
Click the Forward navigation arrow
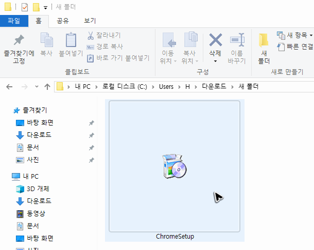click(x=25, y=87)
